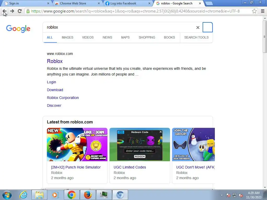Open muted volume icon in system tray
This screenshot has height=200, width=267.
[x=241, y=195]
